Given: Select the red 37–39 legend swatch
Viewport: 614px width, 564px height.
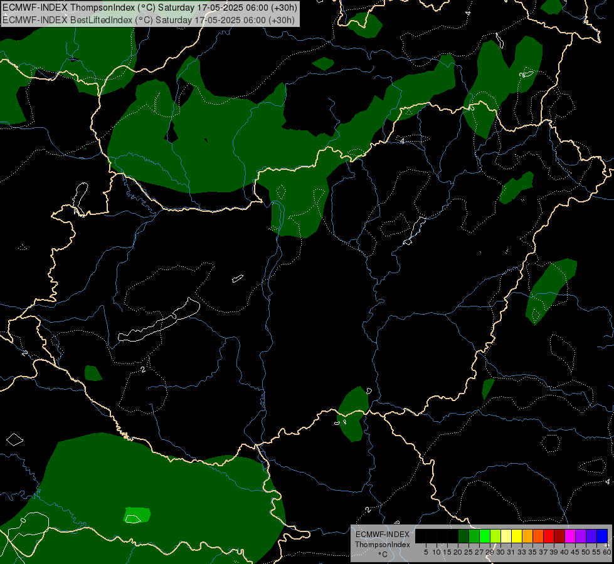Looking at the screenshot, I should 549,536.
